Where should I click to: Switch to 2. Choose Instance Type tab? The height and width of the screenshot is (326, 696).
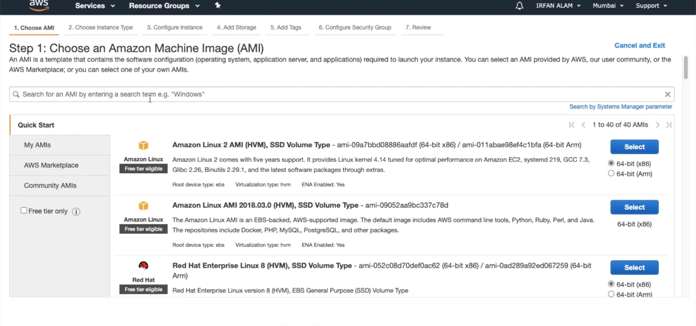(x=101, y=28)
